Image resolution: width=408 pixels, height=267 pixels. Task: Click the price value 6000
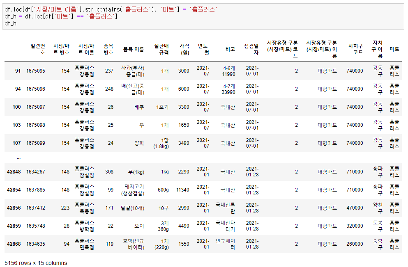184,89
